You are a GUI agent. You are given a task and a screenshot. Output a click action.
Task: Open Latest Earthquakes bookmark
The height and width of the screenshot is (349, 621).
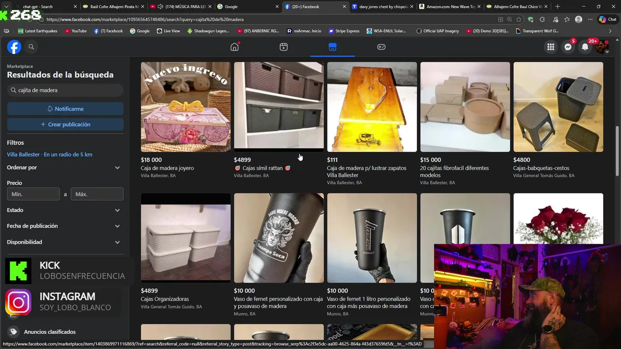tap(37, 31)
